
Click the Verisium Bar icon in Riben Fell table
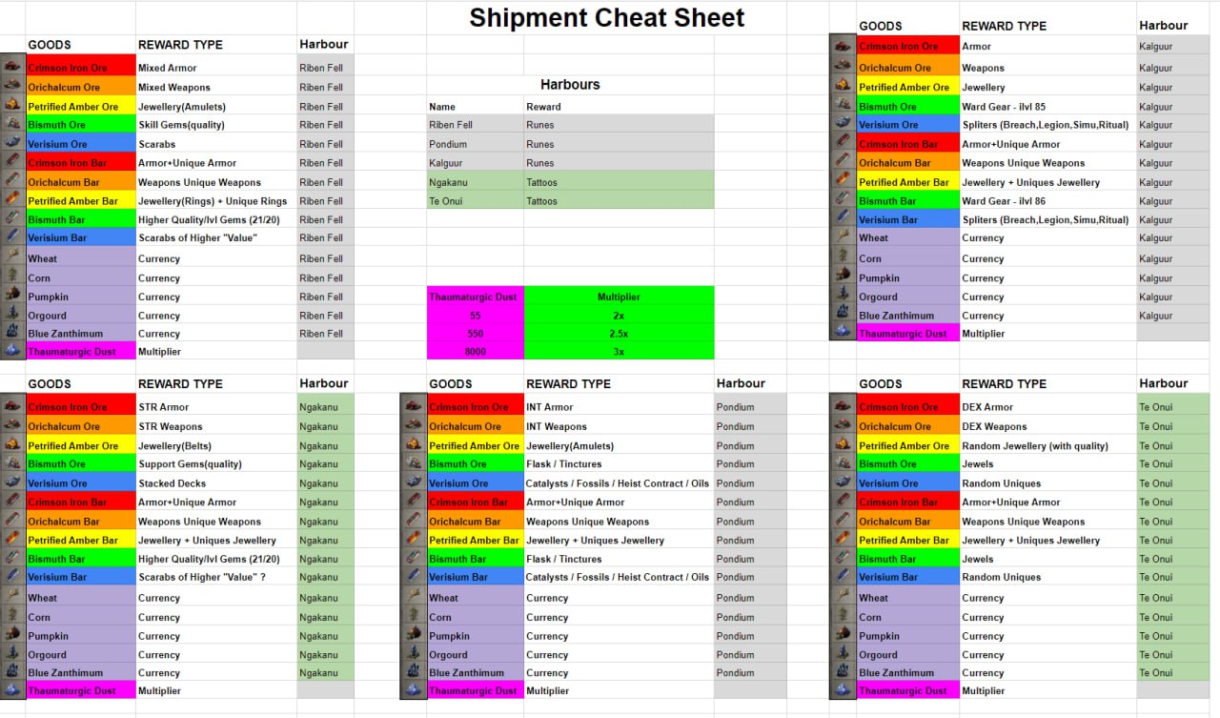tap(12, 237)
